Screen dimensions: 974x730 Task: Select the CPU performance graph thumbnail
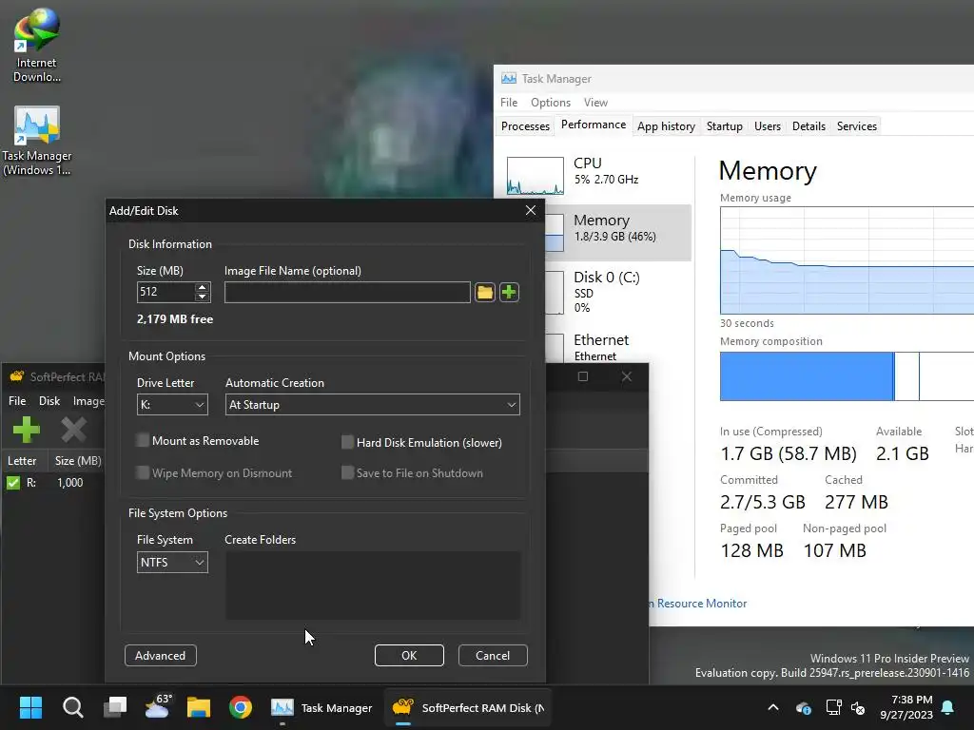point(535,176)
